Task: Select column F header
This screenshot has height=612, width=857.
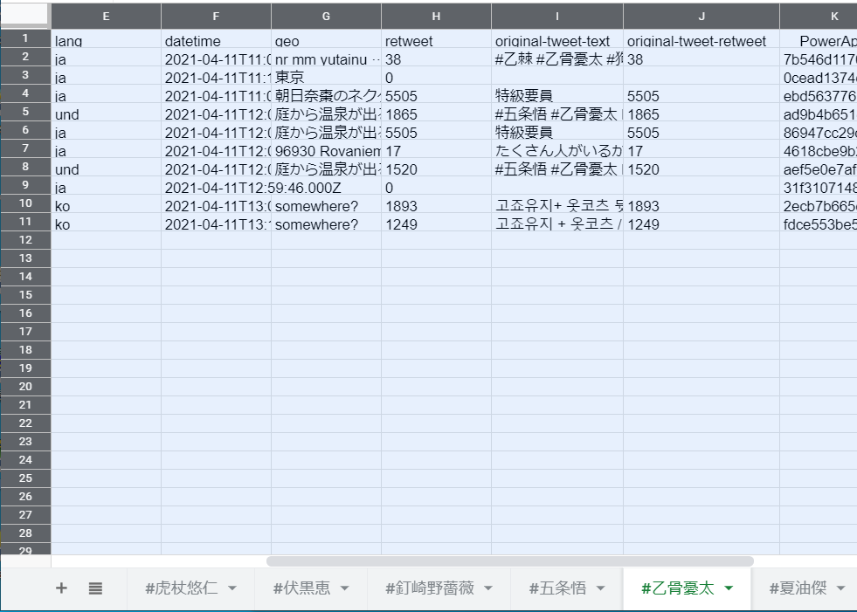Action: point(216,17)
